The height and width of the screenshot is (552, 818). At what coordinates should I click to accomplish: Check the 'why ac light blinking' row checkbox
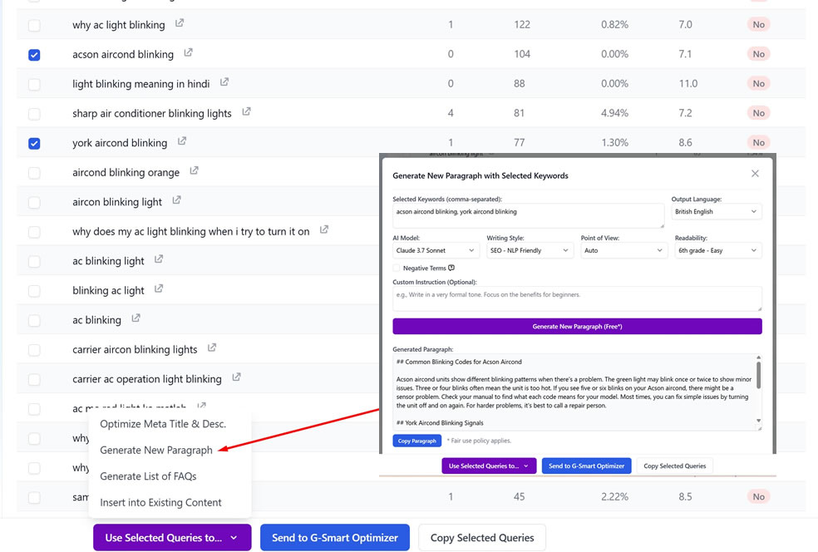pyautogui.click(x=34, y=26)
